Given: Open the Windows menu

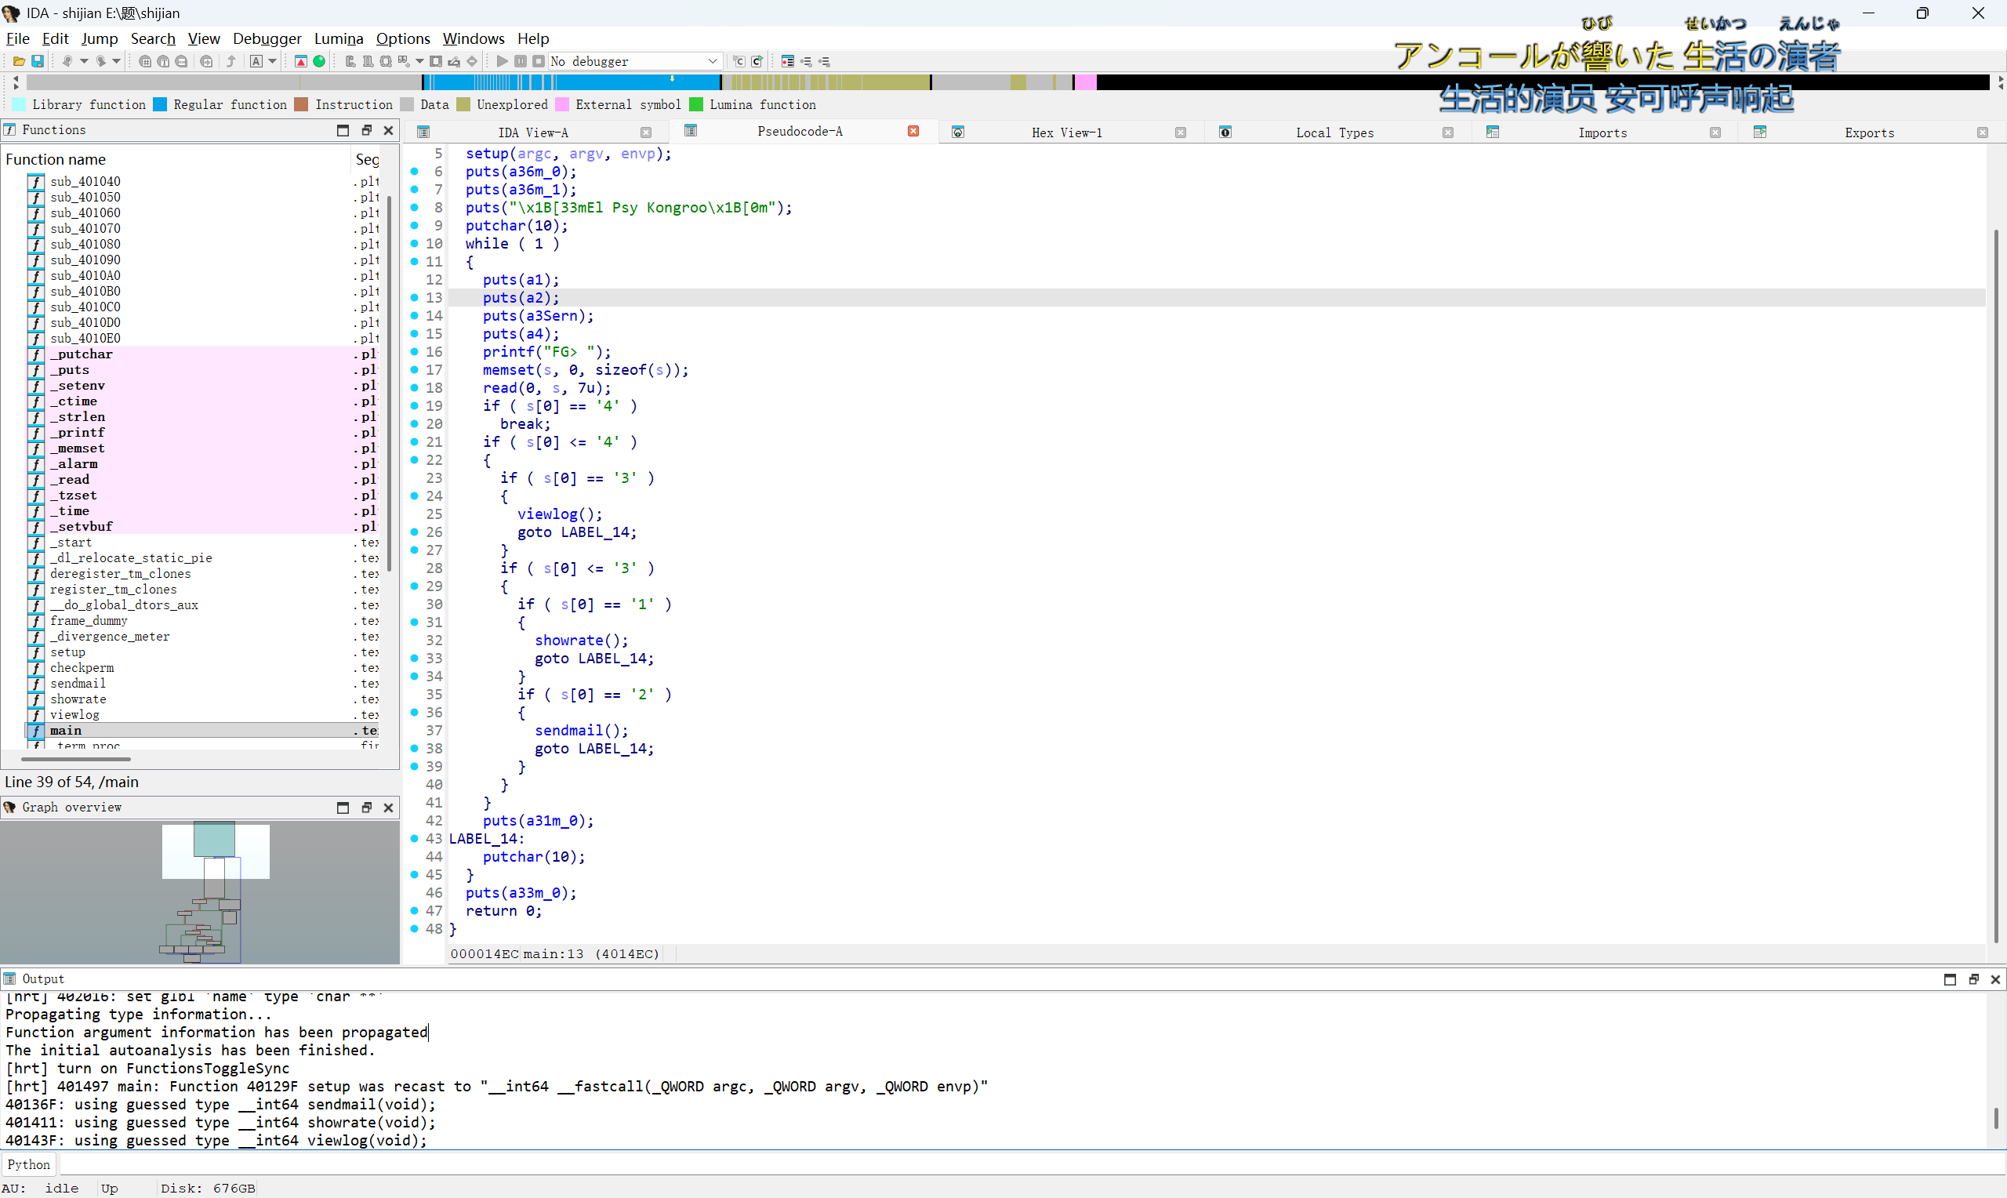Looking at the screenshot, I should [474, 38].
